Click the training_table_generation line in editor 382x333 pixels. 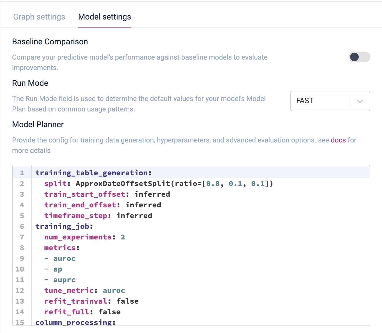point(93,173)
